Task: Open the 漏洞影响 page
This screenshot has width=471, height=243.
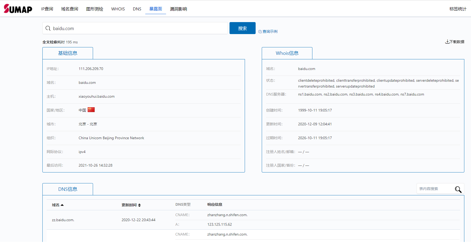Action: pyautogui.click(x=179, y=9)
